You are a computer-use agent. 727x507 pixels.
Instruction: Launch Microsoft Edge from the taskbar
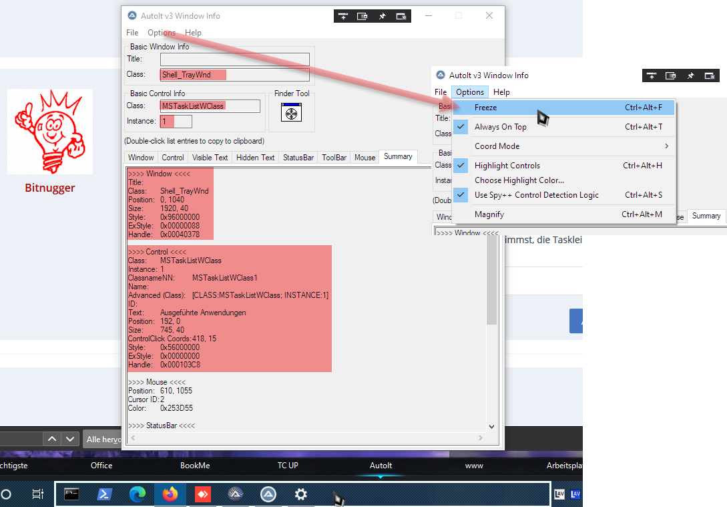tap(138, 494)
